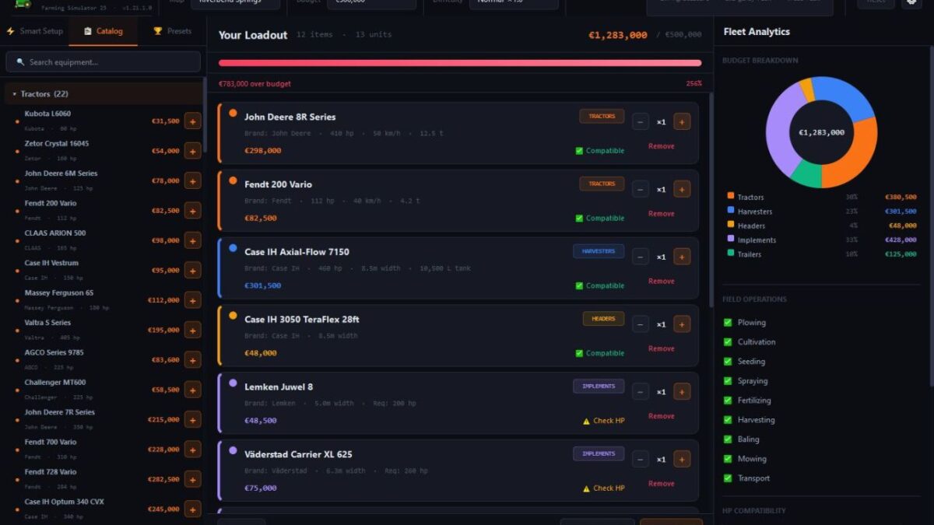Add Zetor Crystal 16045 with its plus icon
This screenshot has height=525, width=934.
[192, 151]
